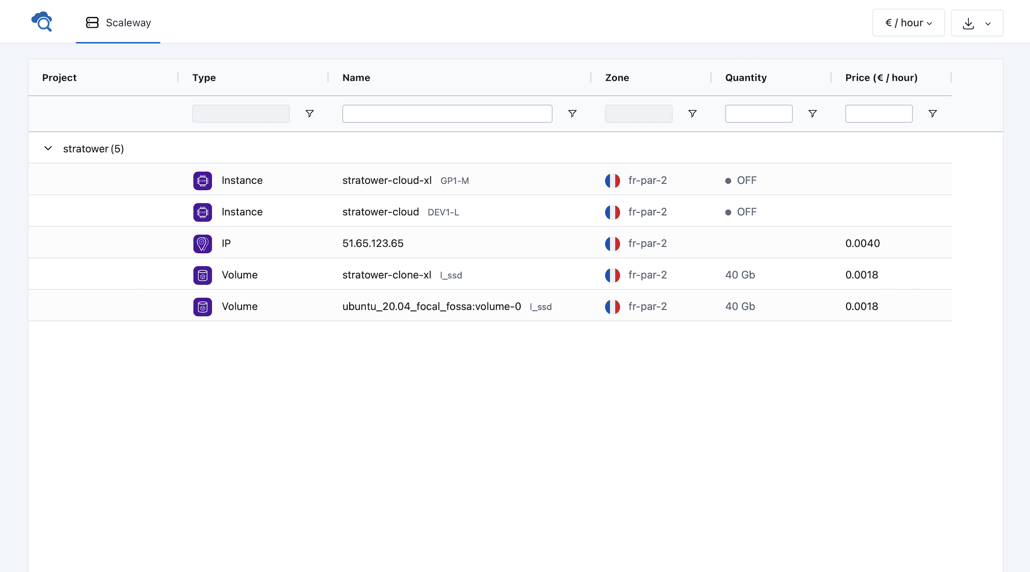Image resolution: width=1030 pixels, height=572 pixels.
Task: Collapse the stratower project group
Action: click(48, 148)
